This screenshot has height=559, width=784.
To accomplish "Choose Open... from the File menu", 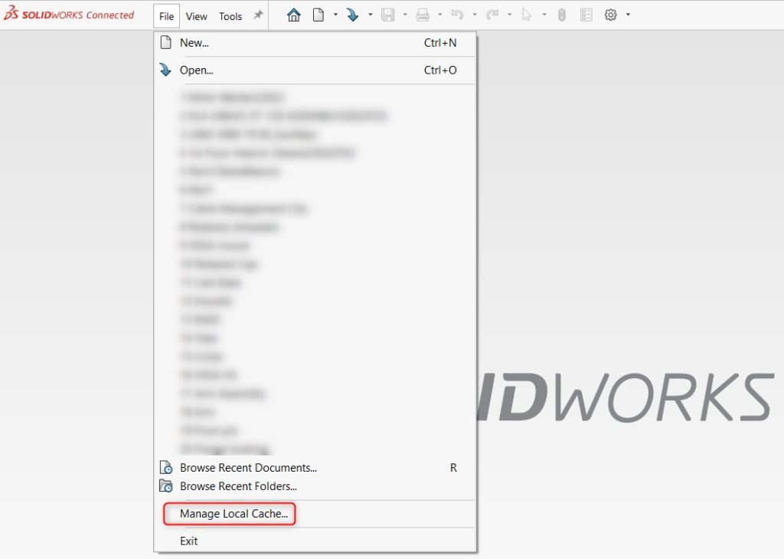I will [x=315, y=70].
